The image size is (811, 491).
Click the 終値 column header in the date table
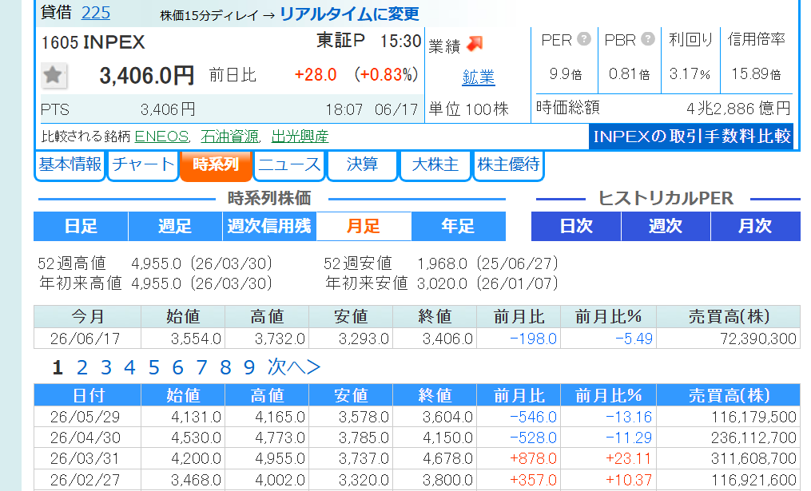pyautogui.click(x=435, y=395)
